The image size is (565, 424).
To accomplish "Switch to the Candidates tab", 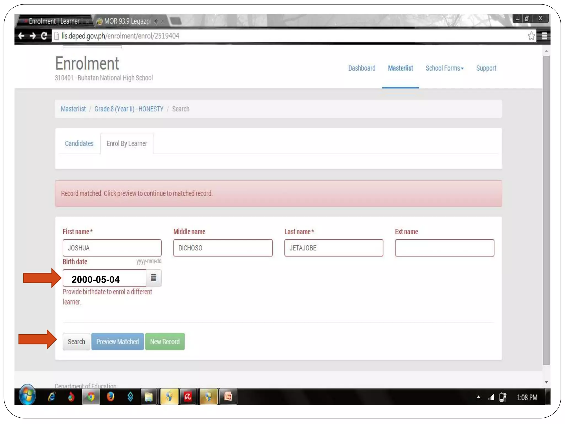I will (x=79, y=144).
